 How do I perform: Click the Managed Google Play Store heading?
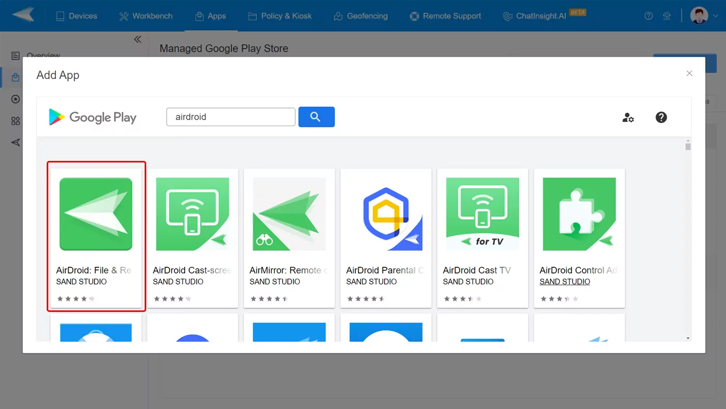click(224, 48)
